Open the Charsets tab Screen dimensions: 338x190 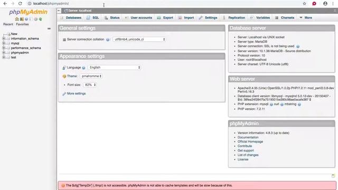[x=285, y=17]
